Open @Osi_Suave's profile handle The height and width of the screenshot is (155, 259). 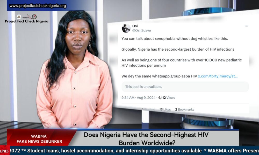(141, 30)
